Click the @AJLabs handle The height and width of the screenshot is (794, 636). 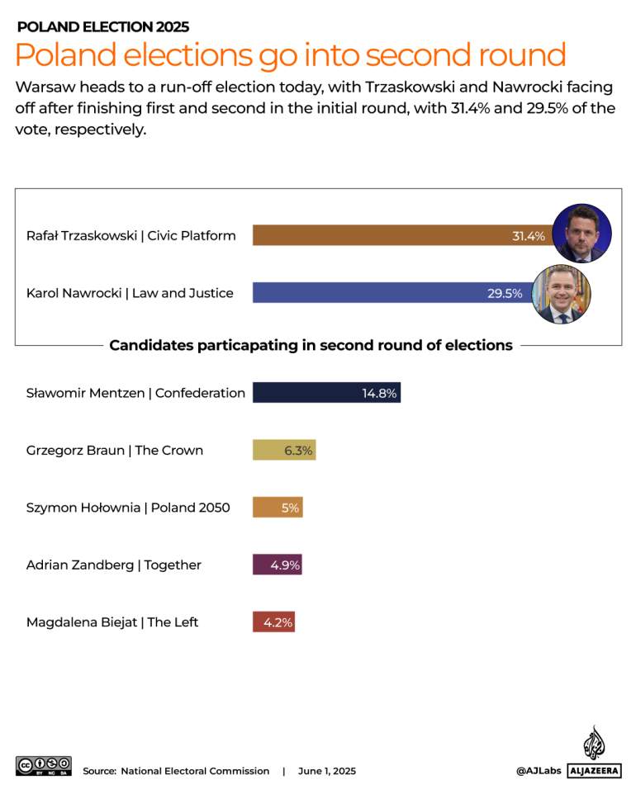click(x=539, y=771)
